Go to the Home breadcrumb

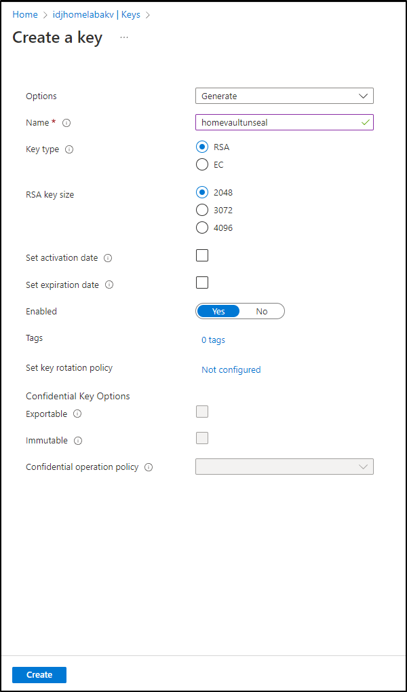(24, 14)
